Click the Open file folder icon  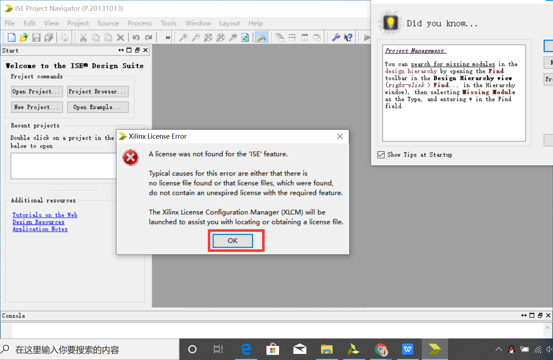[24, 37]
